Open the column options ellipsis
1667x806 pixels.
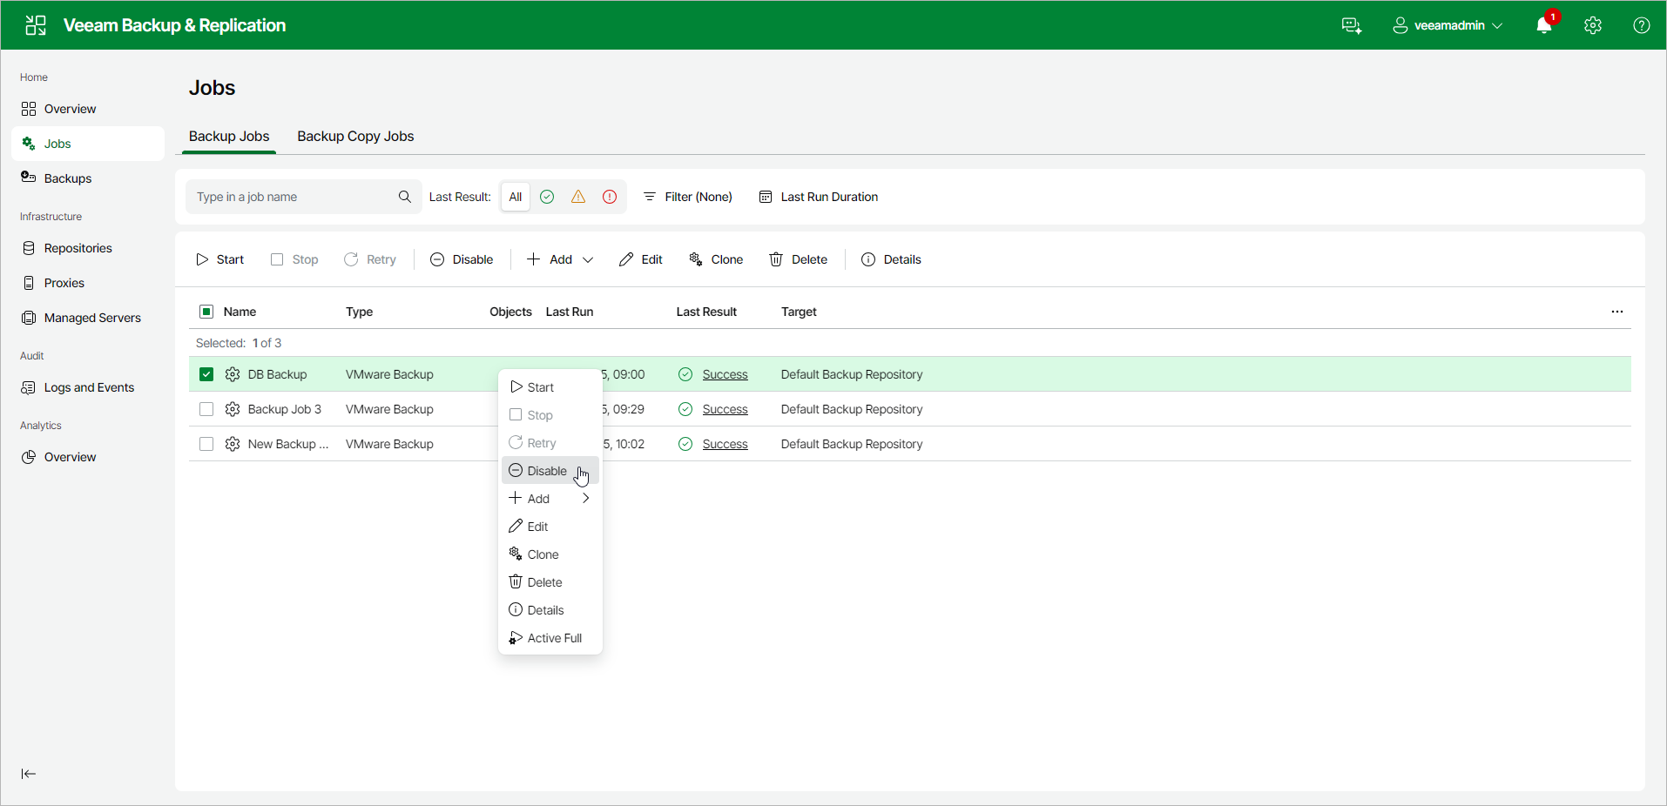pos(1617,312)
